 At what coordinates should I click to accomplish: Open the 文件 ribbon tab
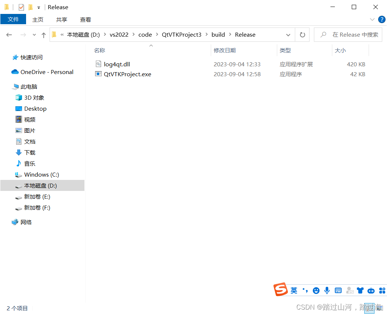pos(13,19)
